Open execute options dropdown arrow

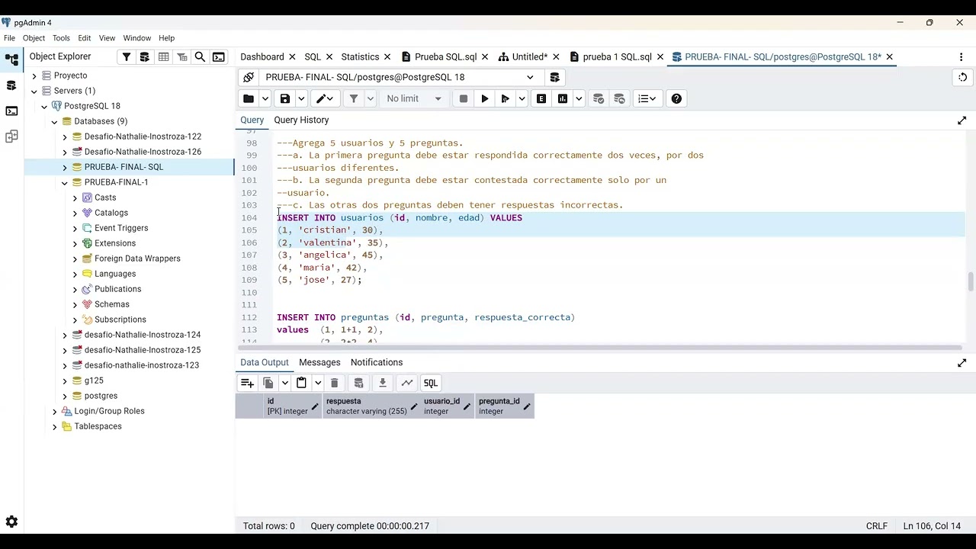(x=522, y=98)
